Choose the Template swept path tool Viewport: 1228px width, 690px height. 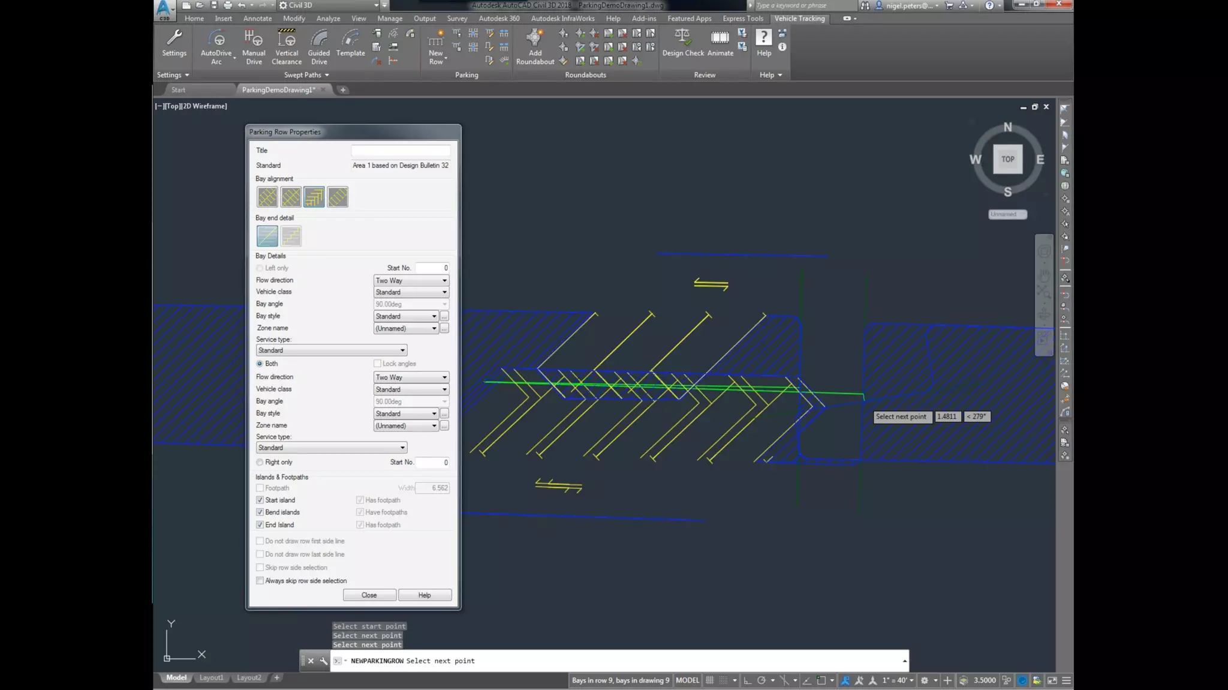click(x=350, y=43)
